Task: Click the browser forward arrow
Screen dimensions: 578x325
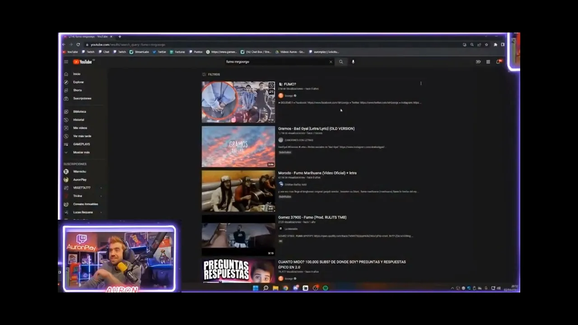Action: pos(70,45)
